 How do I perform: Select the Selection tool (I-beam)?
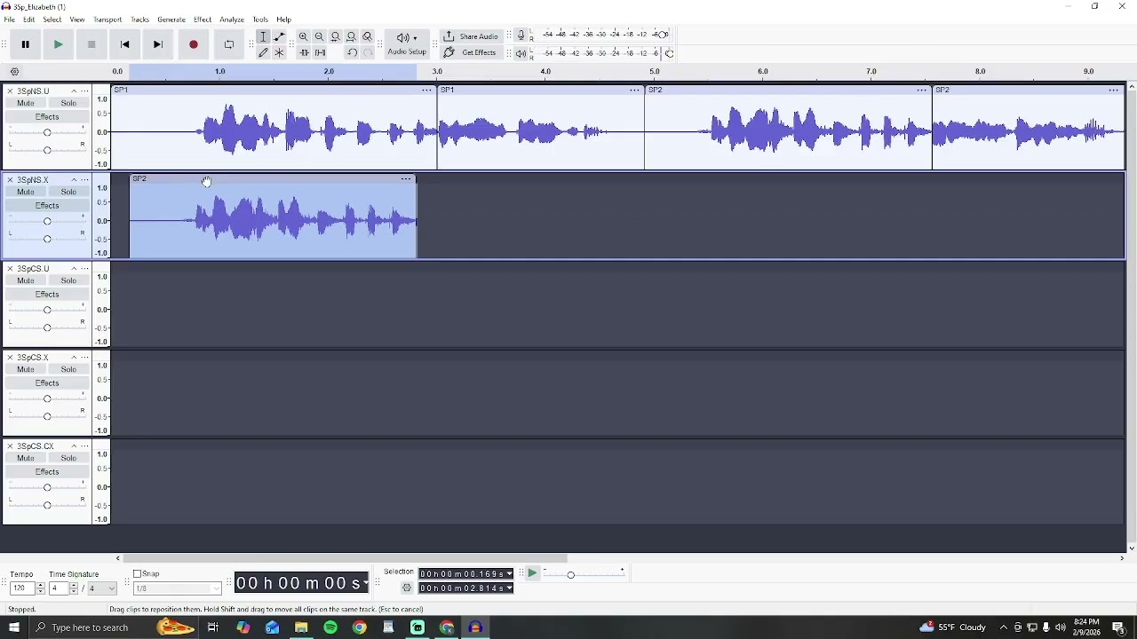coord(264,36)
